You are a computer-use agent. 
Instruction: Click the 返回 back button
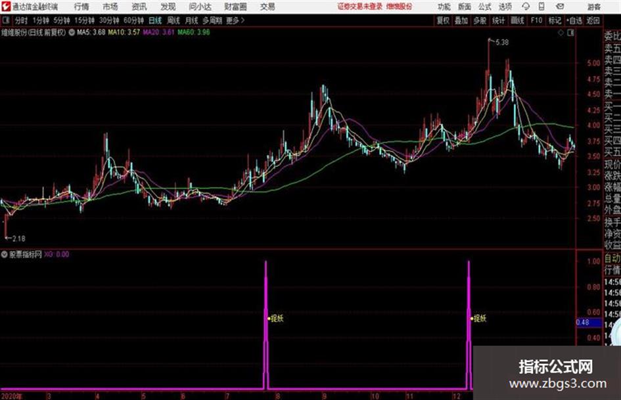click(x=593, y=20)
